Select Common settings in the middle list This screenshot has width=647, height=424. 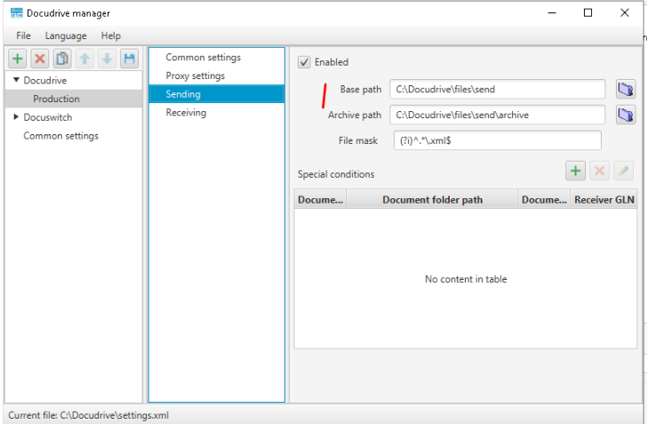click(x=217, y=58)
